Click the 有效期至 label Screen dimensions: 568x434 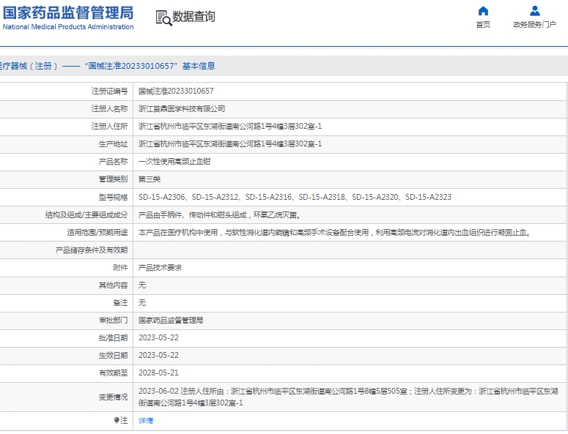pos(113,373)
